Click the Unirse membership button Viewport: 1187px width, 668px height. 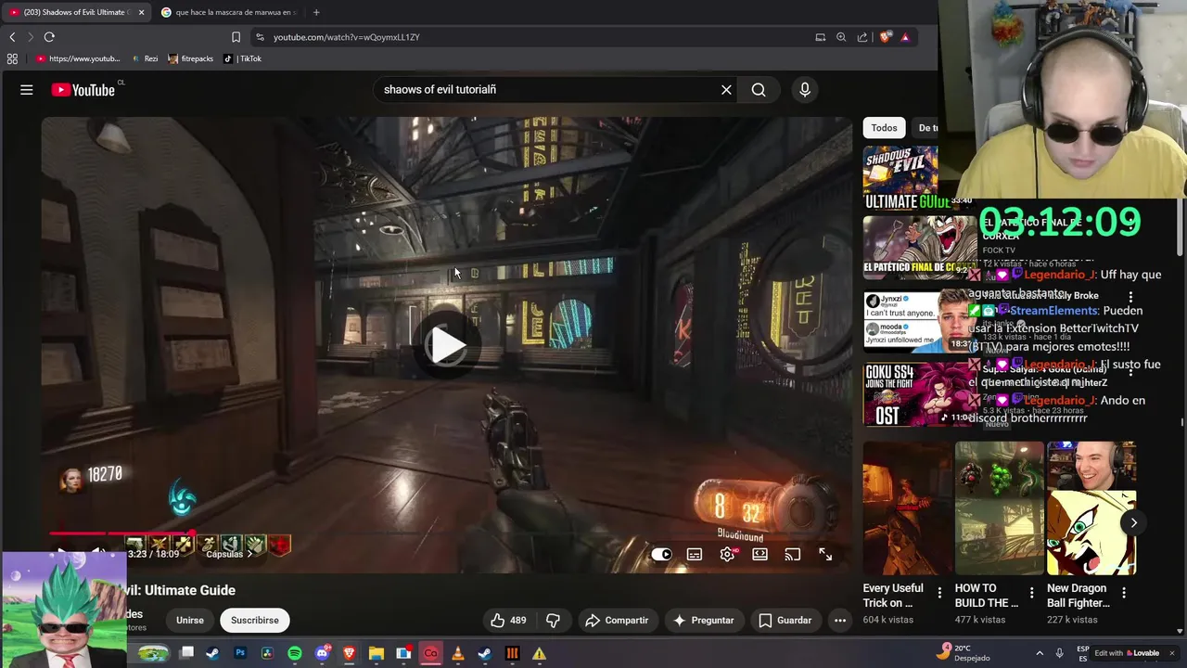(x=190, y=620)
